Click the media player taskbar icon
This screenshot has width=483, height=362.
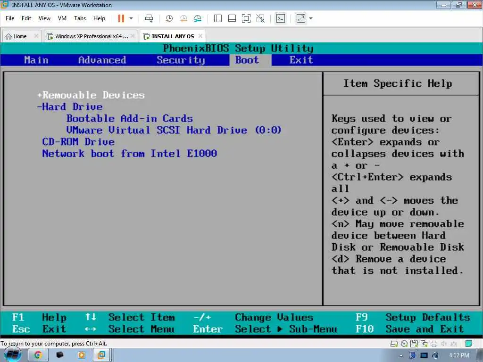point(82,355)
